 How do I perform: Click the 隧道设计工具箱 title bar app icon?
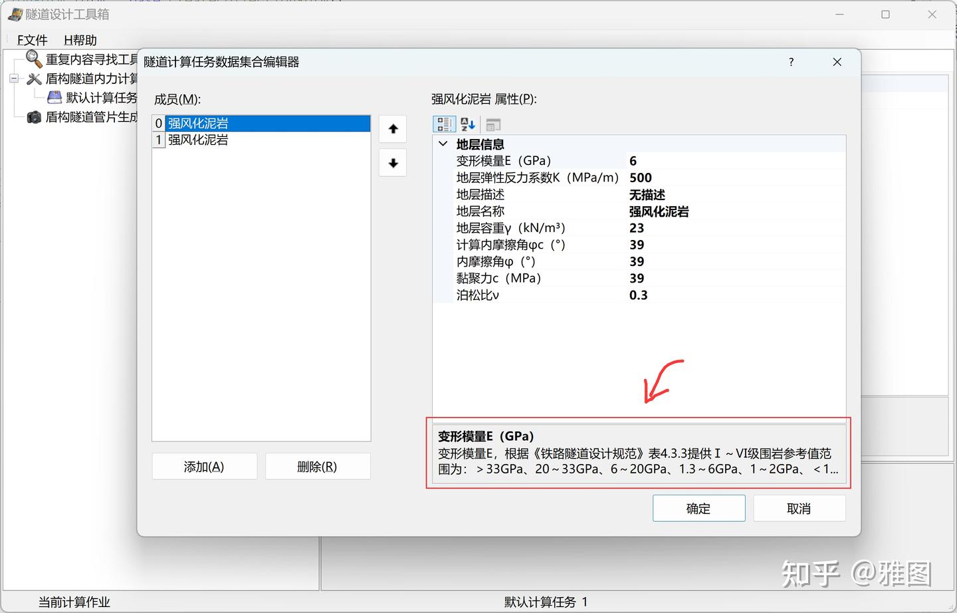tap(15, 14)
